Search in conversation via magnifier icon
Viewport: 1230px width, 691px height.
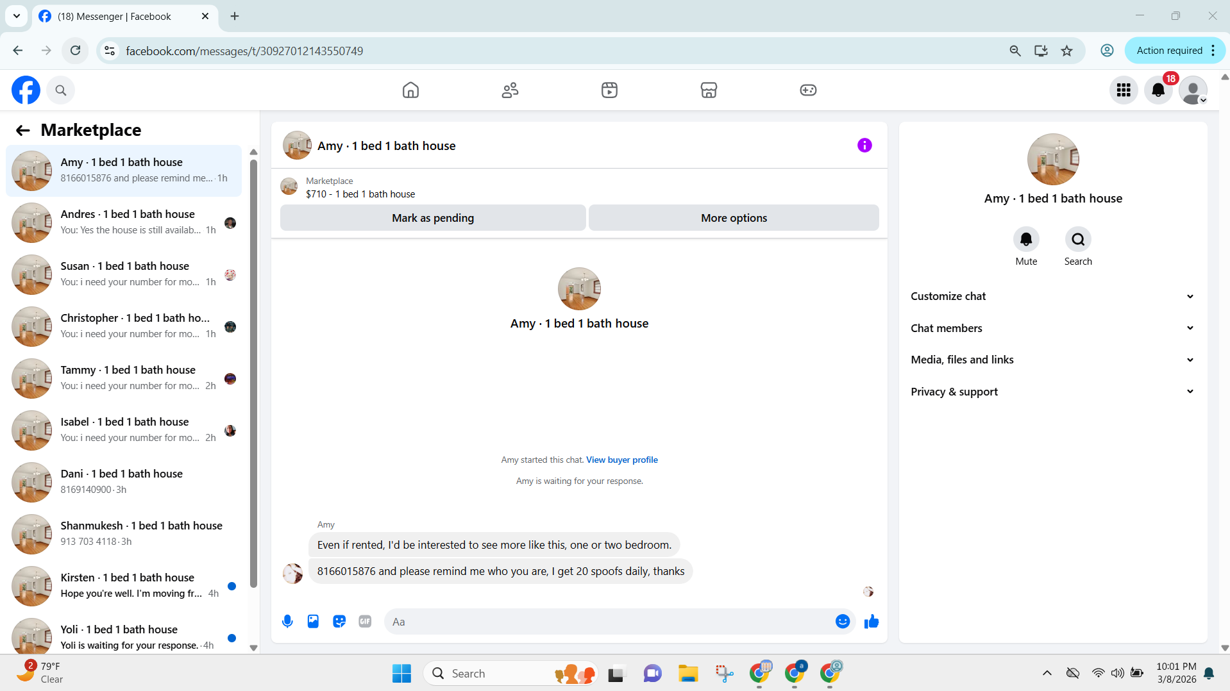[x=1078, y=239]
